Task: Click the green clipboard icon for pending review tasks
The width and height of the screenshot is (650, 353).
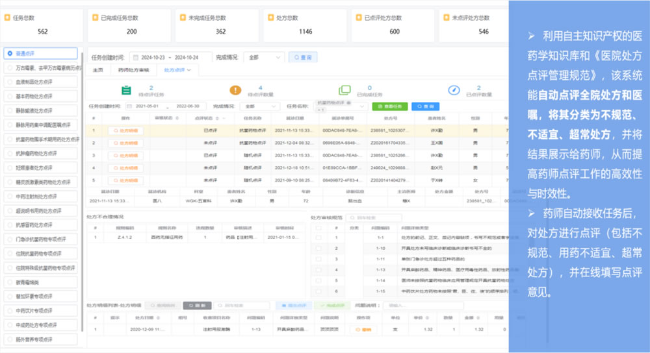Action: pos(127,90)
